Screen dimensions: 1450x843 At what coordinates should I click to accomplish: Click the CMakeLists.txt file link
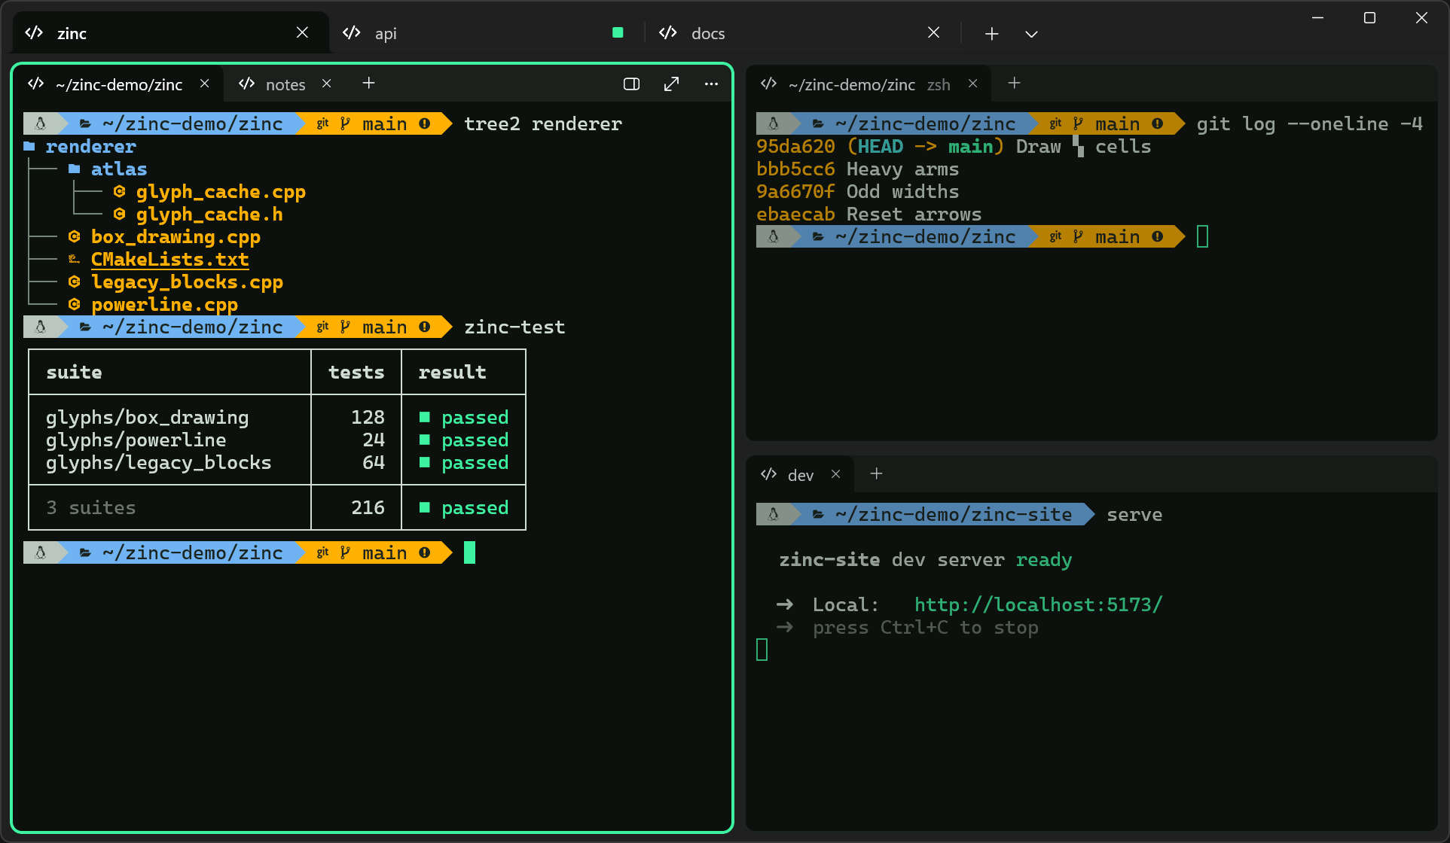[x=169, y=259]
